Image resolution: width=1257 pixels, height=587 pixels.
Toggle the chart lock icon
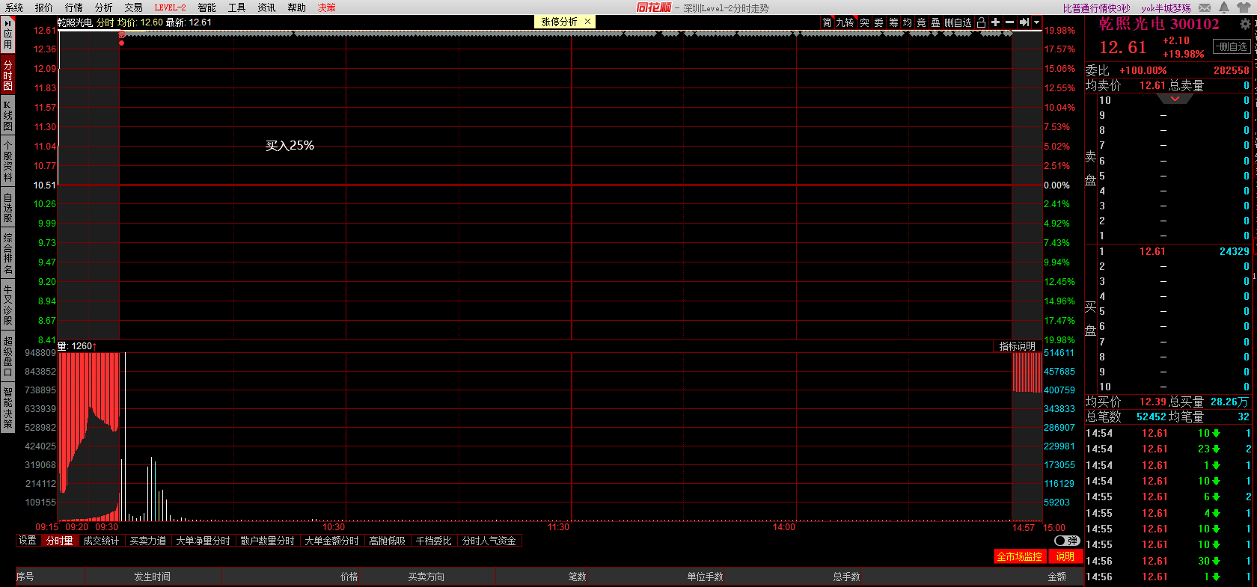981,22
